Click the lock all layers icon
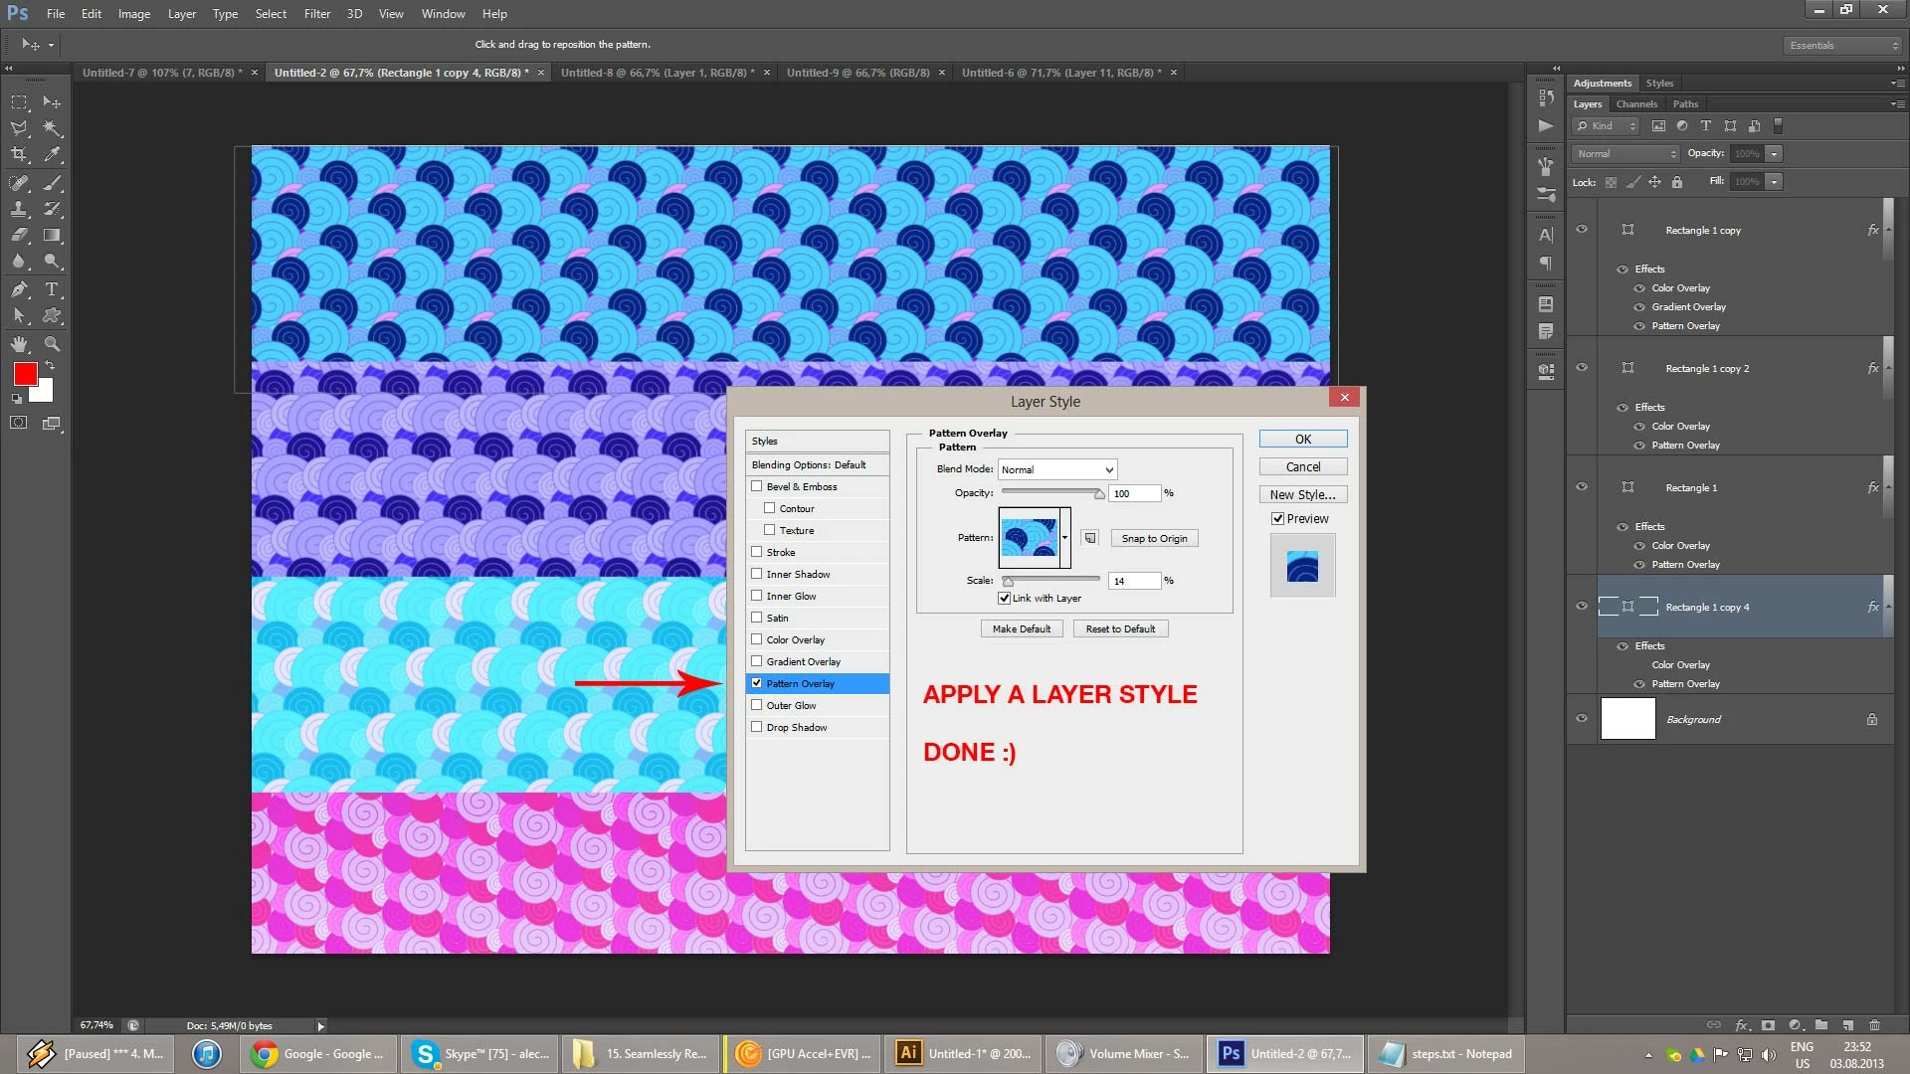The image size is (1910, 1074). point(1677,182)
